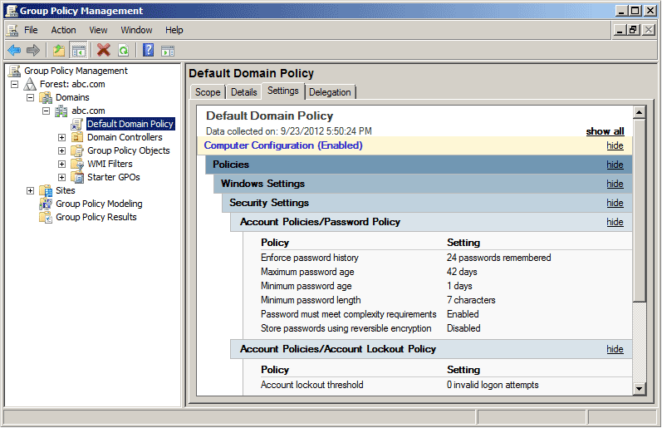Collapse the Domains tree node
Viewport: 662px width, 428px height.
[30, 97]
